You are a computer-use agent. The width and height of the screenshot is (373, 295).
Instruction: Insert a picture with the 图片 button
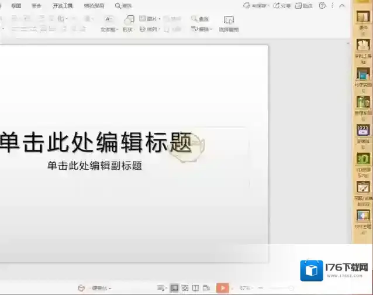(150, 19)
